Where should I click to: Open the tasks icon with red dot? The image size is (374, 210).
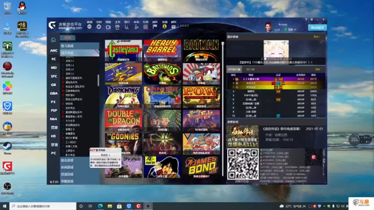[x=145, y=27]
